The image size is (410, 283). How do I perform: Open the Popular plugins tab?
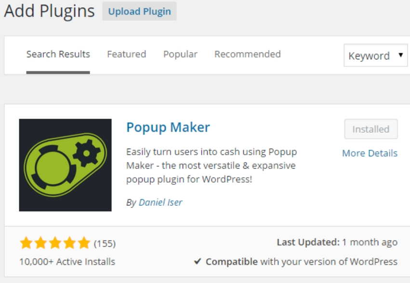[x=181, y=54]
